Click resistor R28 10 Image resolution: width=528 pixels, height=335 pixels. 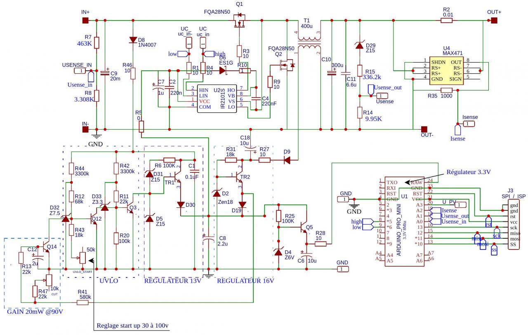pyautogui.click(x=320, y=244)
